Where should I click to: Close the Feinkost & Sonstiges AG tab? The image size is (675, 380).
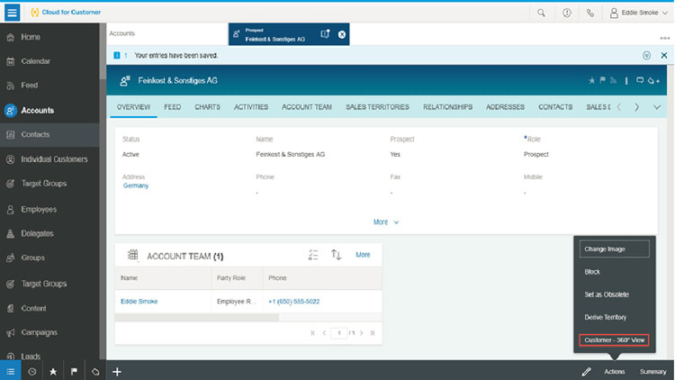coord(342,34)
